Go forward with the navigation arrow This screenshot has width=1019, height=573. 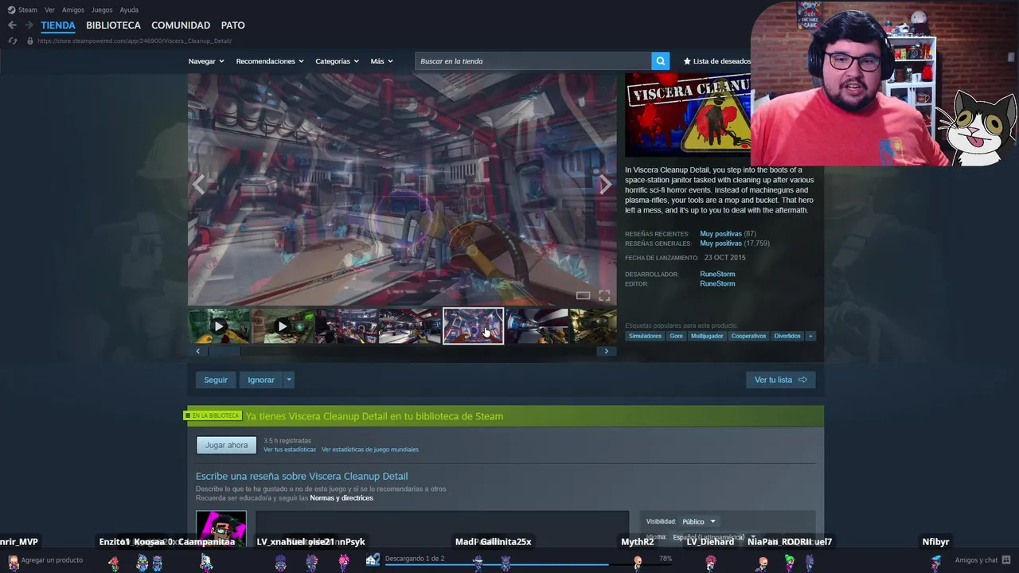point(29,25)
